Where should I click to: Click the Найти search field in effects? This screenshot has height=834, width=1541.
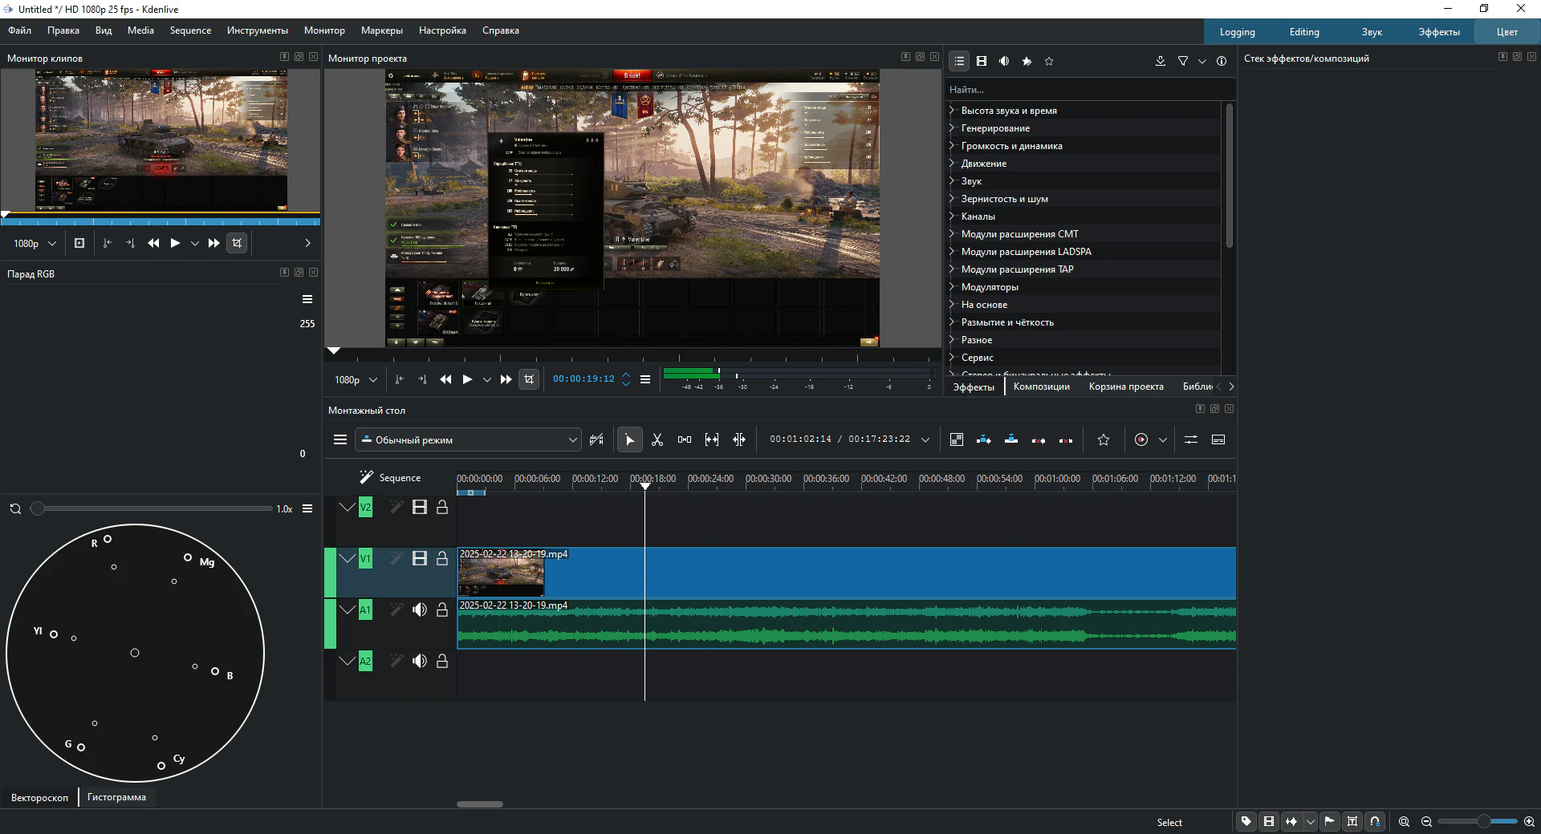tap(1084, 90)
